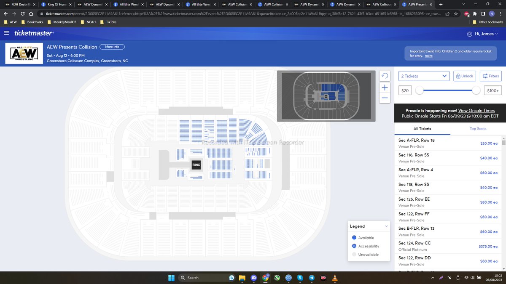The height and width of the screenshot is (284, 506).
Task: Open the ticketmaster hamburger menu
Action: pyautogui.click(x=7, y=33)
